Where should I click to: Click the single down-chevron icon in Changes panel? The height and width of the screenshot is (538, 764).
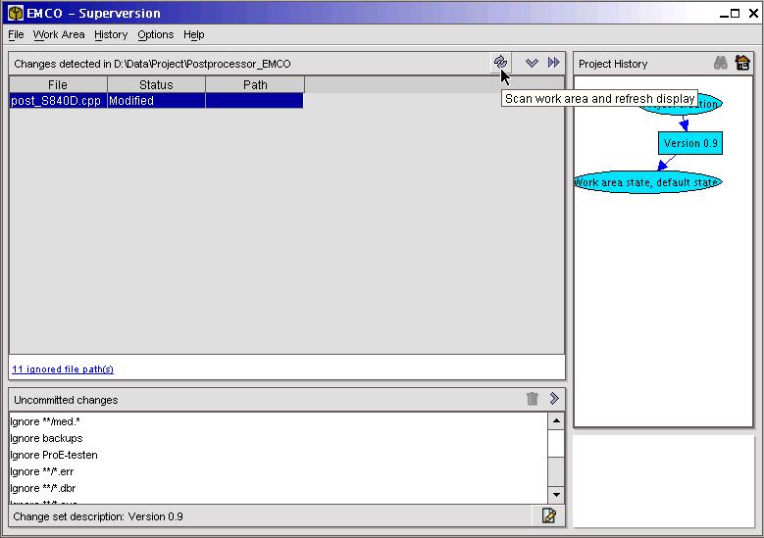[532, 63]
